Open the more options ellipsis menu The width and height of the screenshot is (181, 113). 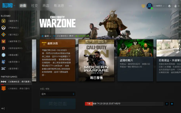tap(70, 6)
